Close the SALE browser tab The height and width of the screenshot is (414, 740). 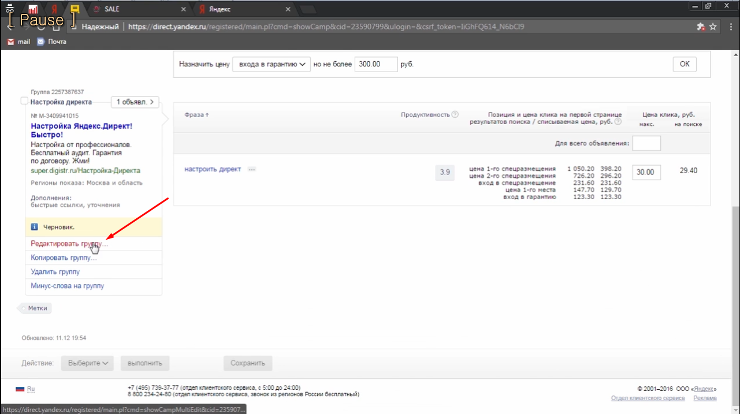[184, 9]
